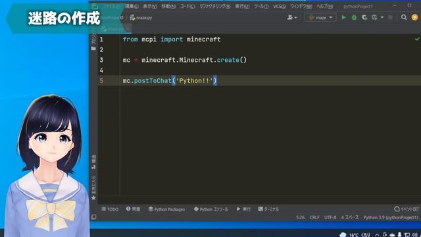Image resolution: width=421 pixels, height=237 pixels.
Task: Open Search Everywhere magnifier icon
Action: coord(403,18)
